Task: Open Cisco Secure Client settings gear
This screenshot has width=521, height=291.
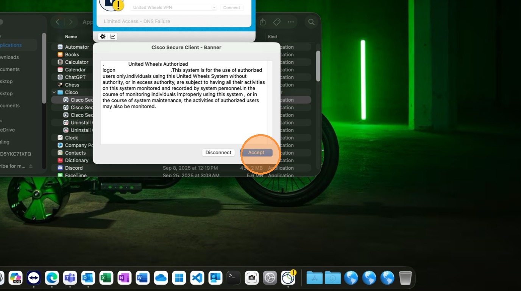Action: coord(103,37)
